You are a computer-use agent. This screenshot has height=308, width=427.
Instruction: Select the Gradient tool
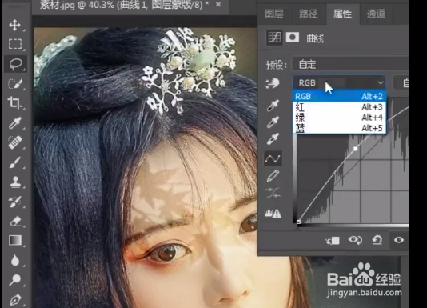click(x=15, y=241)
